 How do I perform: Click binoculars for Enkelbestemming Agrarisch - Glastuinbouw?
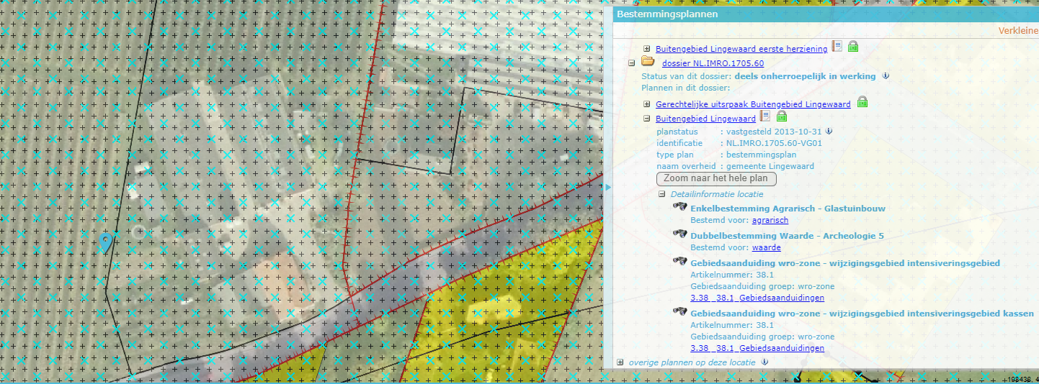tap(679, 208)
